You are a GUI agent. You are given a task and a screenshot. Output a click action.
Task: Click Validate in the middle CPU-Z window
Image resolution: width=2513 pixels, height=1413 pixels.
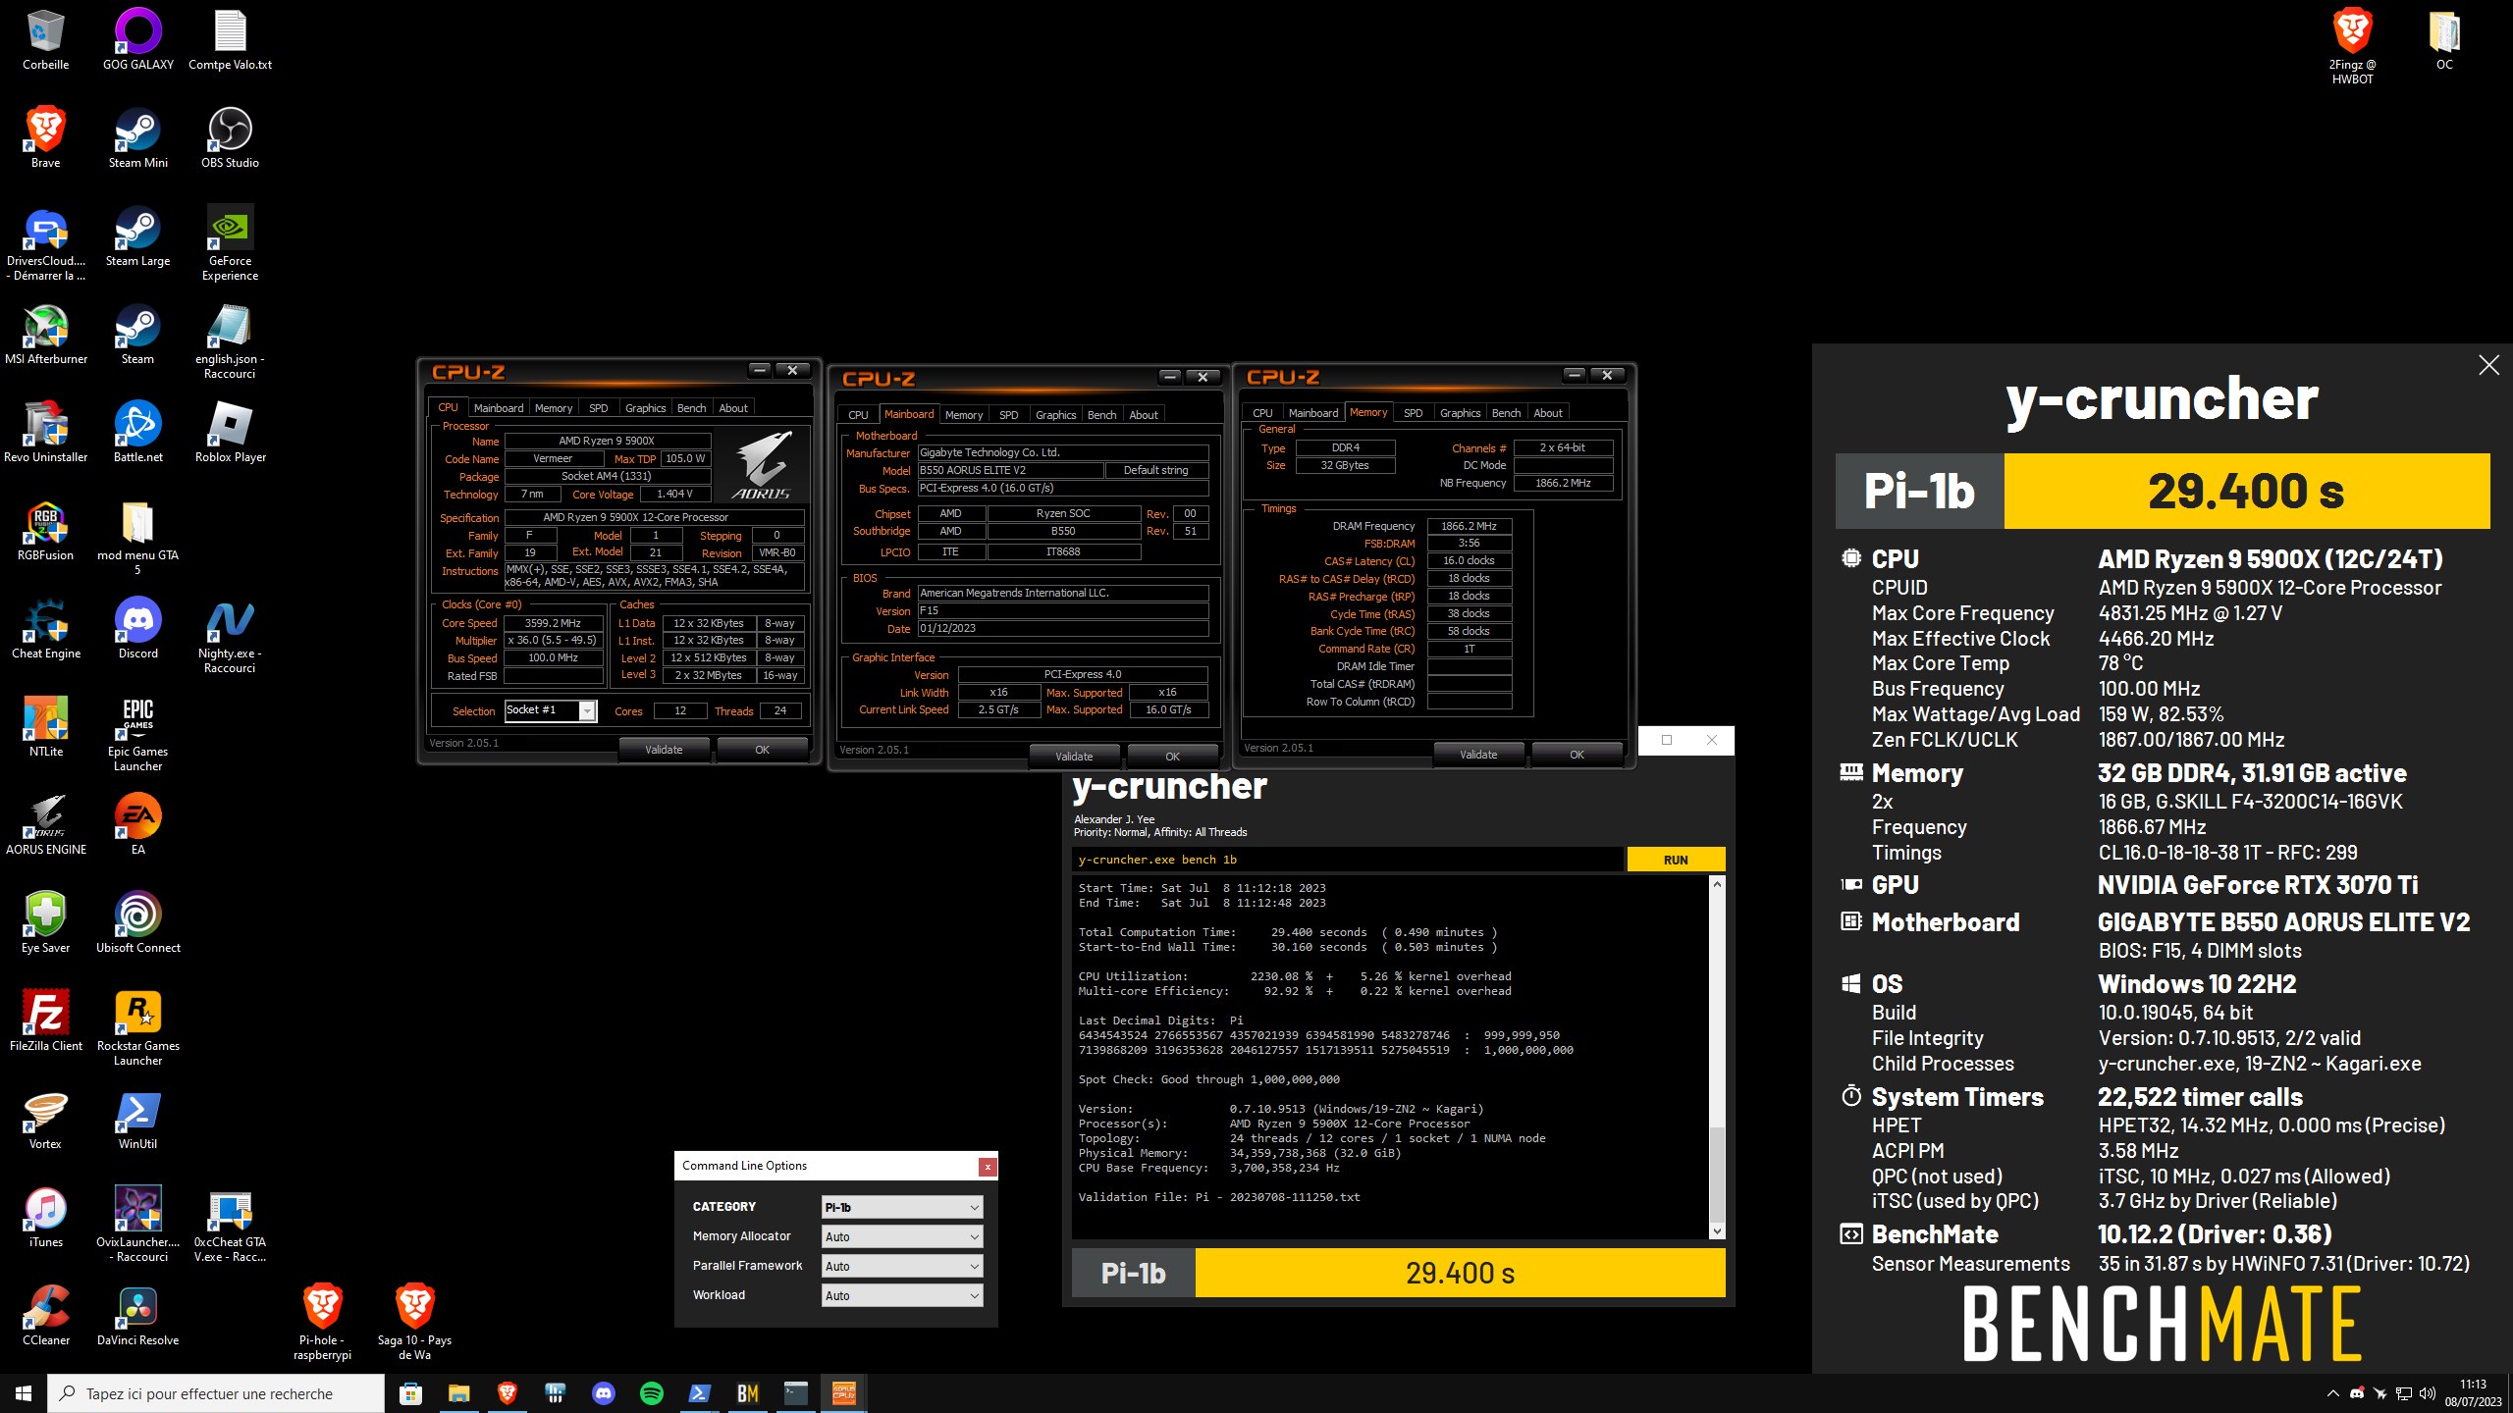click(x=1074, y=757)
